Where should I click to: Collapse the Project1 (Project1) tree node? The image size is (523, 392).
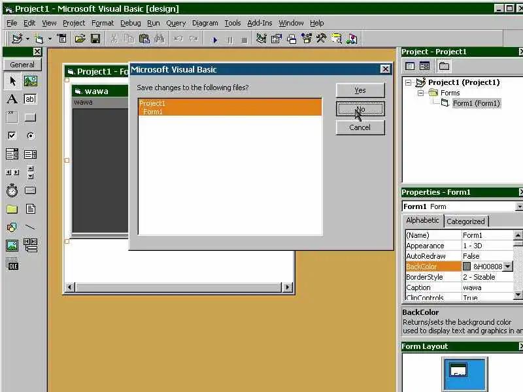(408, 82)
